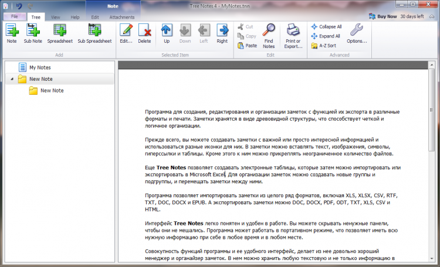The height and width of the screenshot is (267, 440).
Task: Switch to the Attachments tab
Action: click(122, 17)
